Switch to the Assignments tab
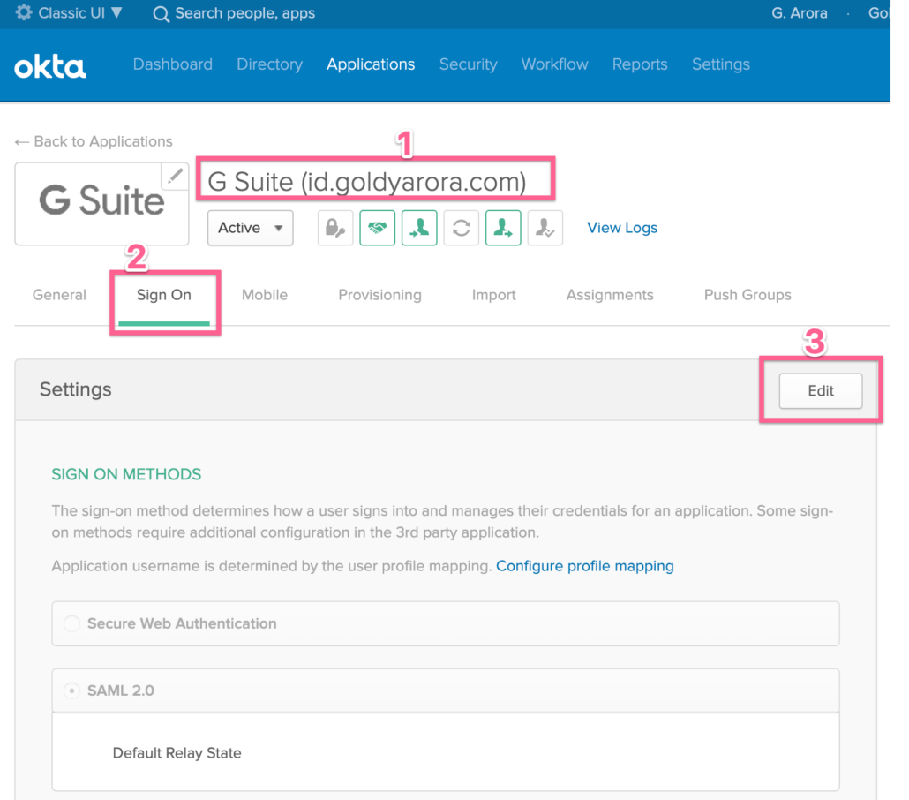The width and height of the screenshot is (909, 800). 610,295
